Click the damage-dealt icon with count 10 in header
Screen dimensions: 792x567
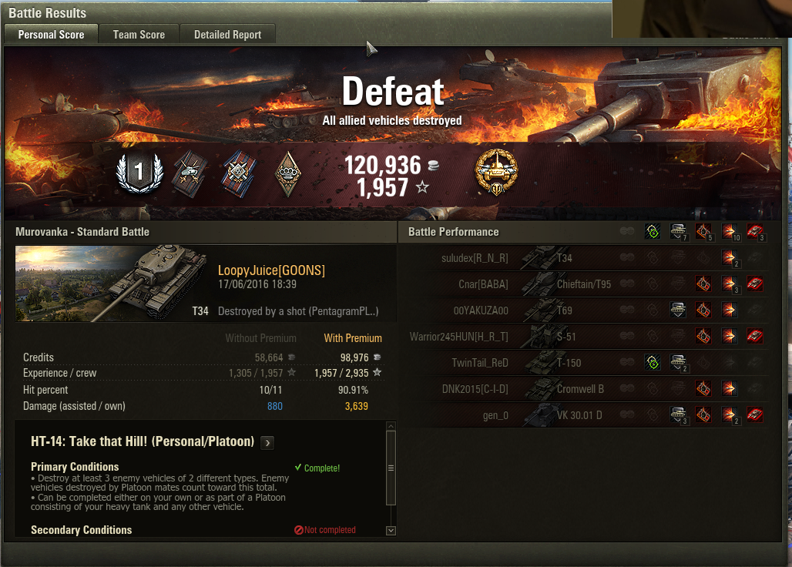(730, 232)
